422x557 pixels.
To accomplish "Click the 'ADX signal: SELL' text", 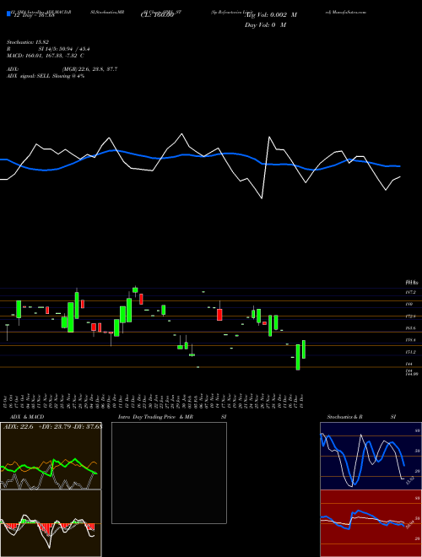I will coord(29,76).
